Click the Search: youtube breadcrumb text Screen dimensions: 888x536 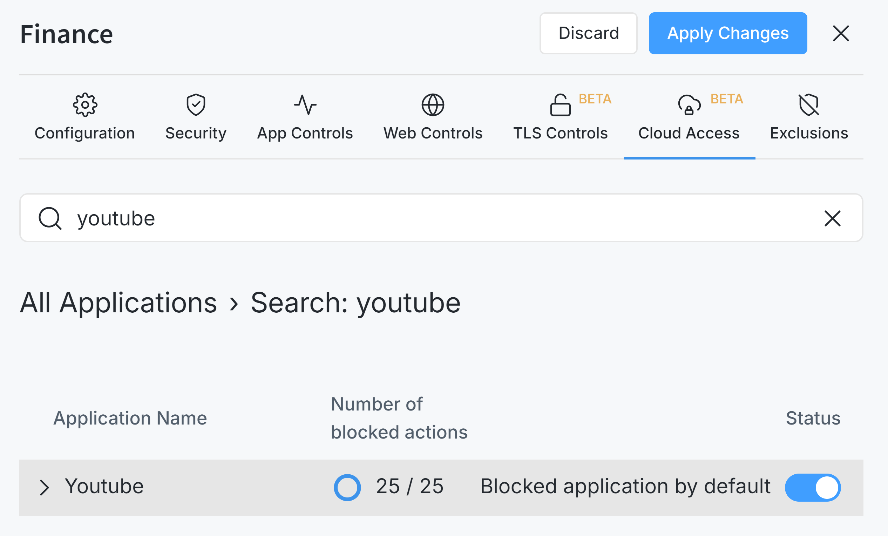[x=355, y=303]
